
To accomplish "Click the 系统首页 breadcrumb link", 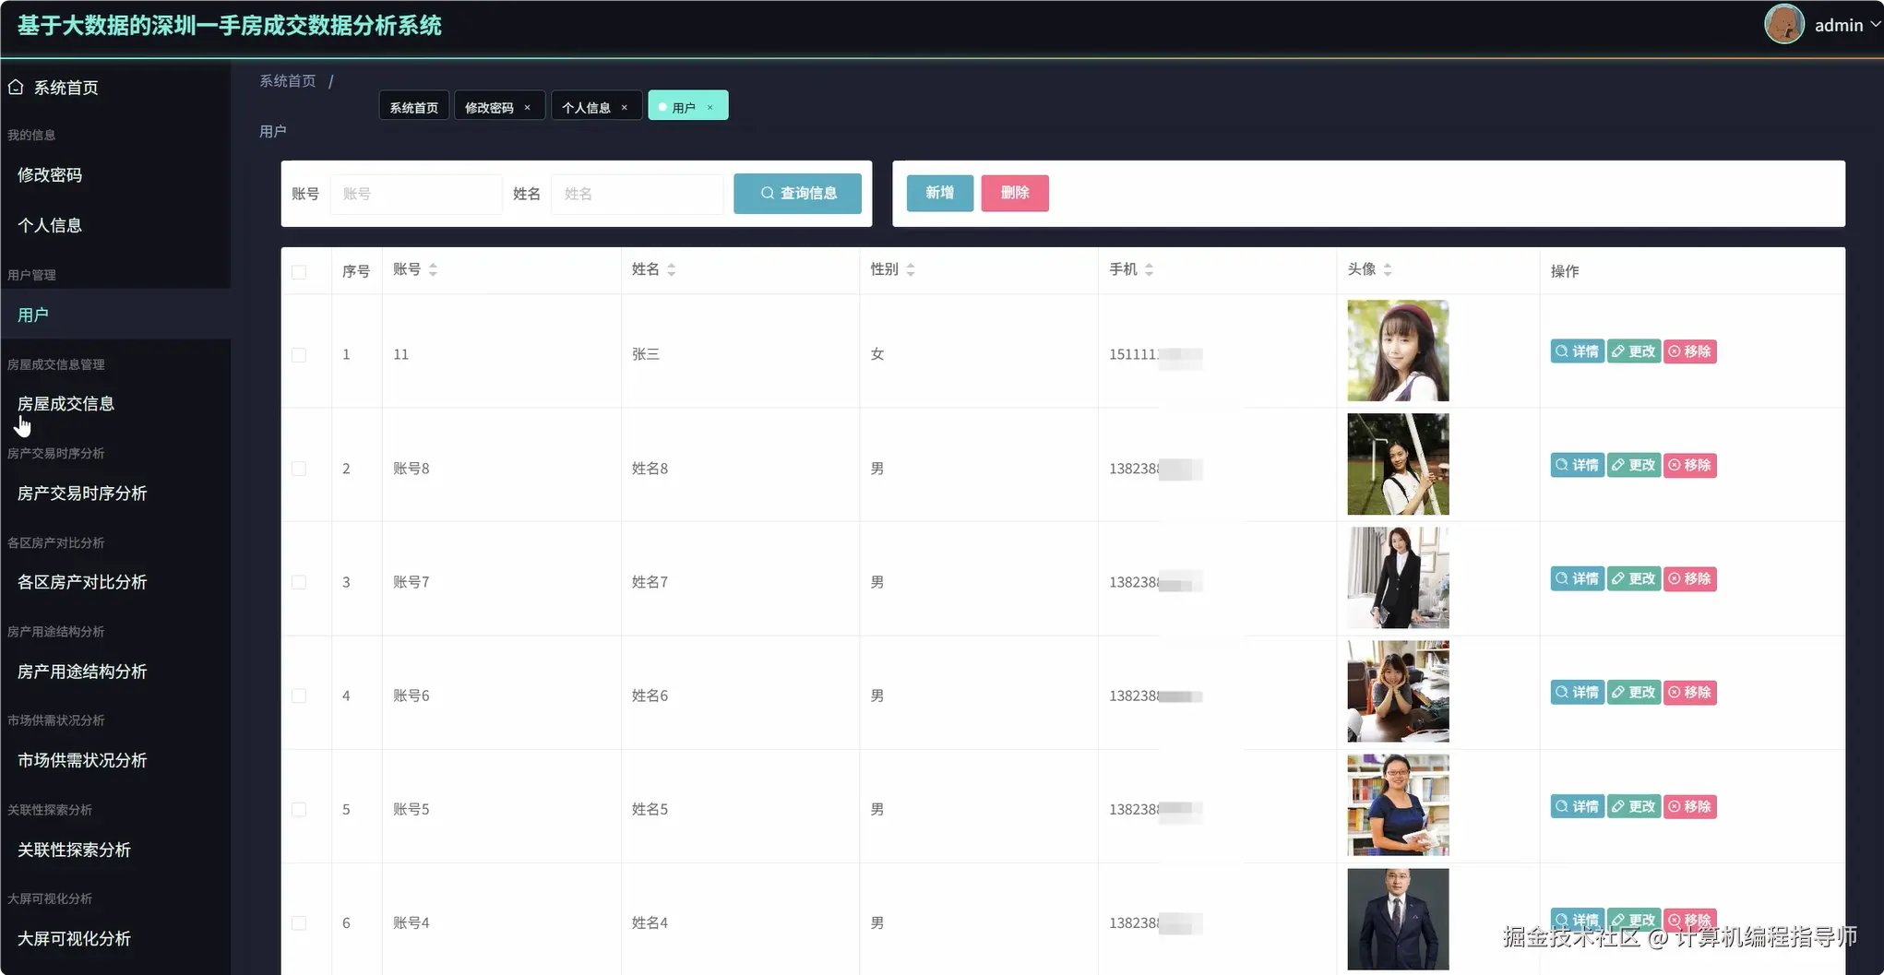I will 288,81.
